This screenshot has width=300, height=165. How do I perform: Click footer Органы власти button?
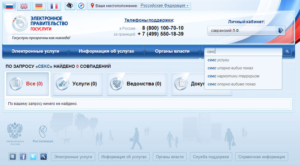170,157
